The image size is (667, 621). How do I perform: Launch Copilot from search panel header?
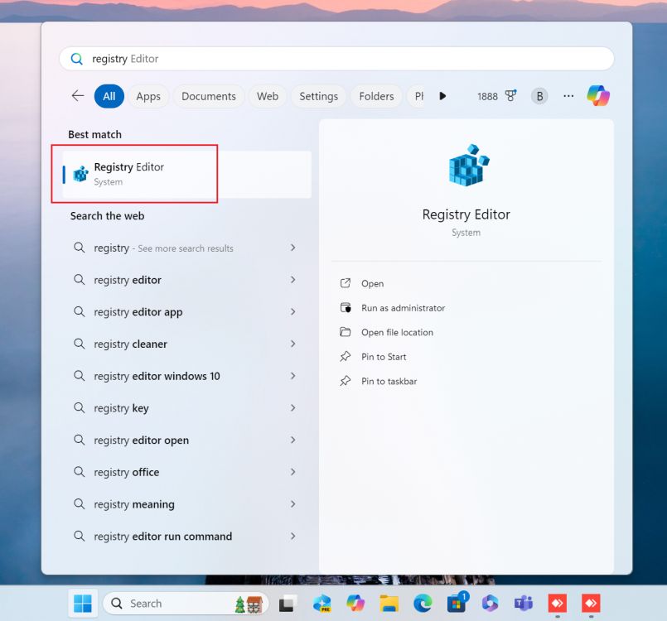pos(598,96)
